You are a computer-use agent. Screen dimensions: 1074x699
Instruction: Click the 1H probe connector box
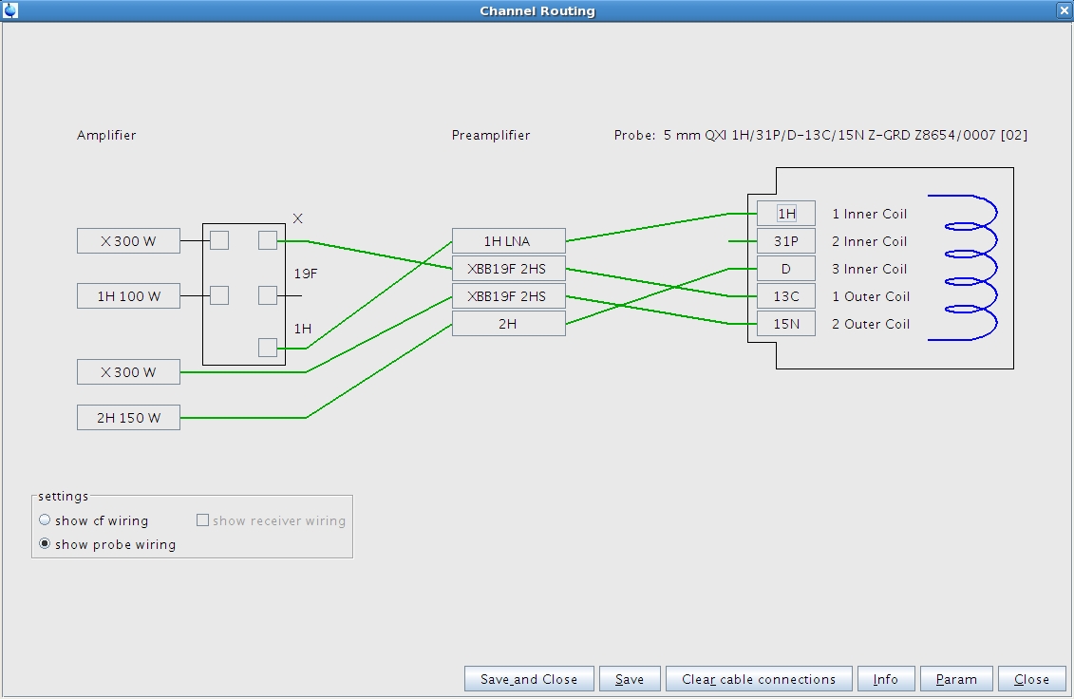(786, 214)
